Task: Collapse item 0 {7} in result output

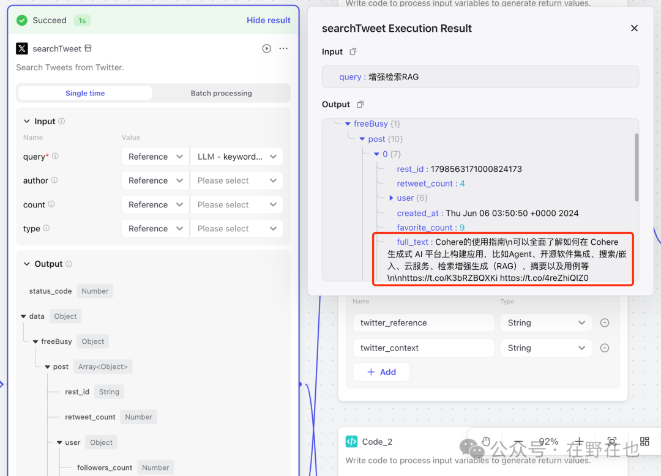Action: tap(376, 154)
